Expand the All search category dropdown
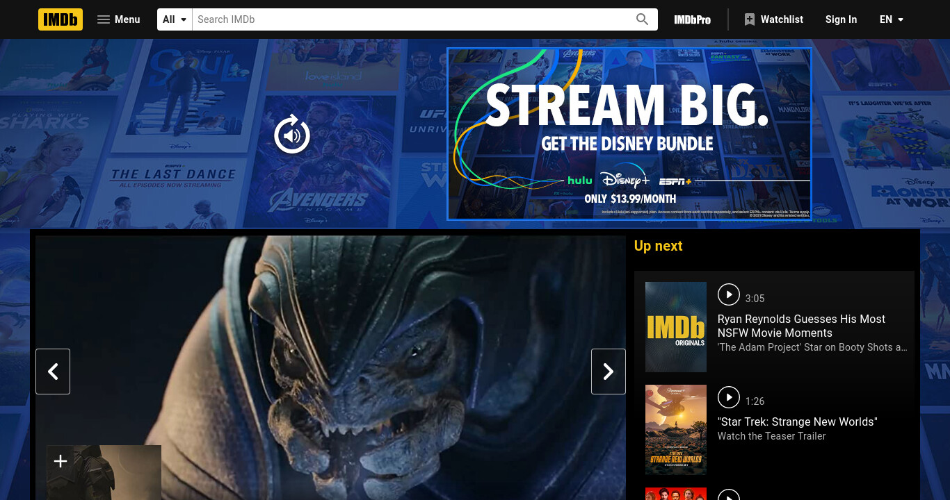Viewport: 950px width, 500px height. pyautogui.click(x=175, y=19)
